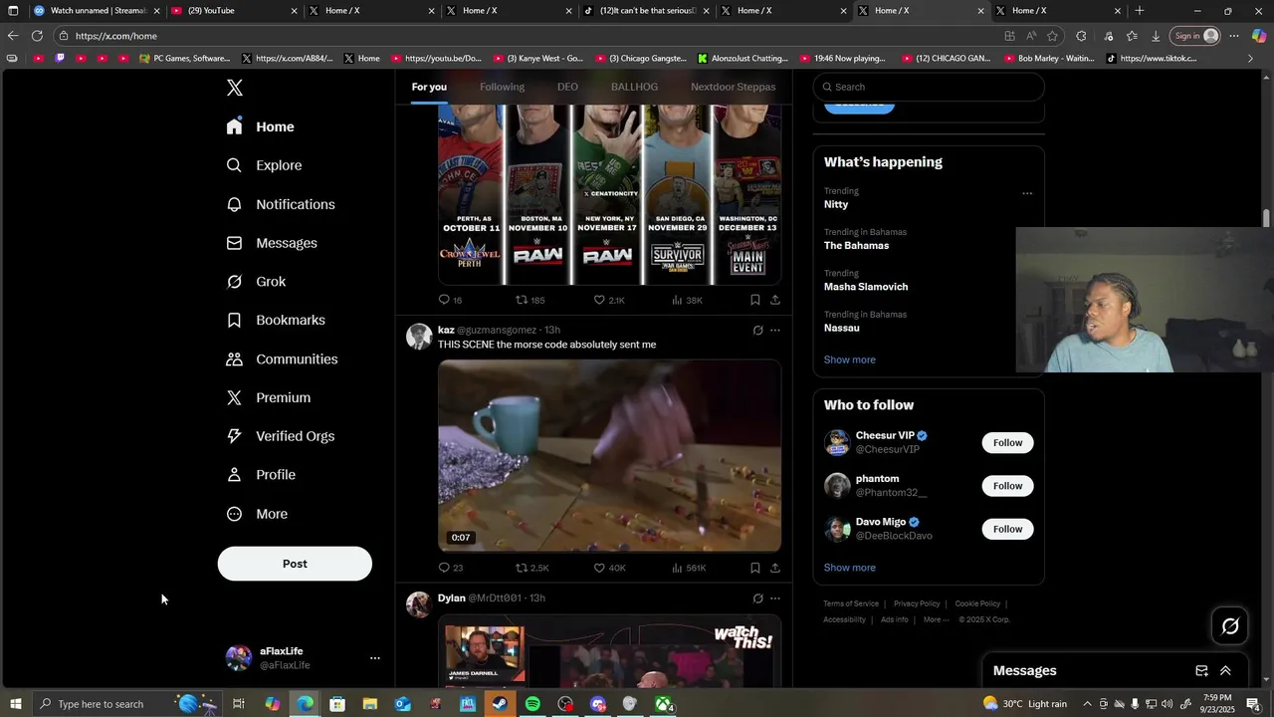Open Masha Slamovich trending topic
This screenshot has height=717, width=1274.
tap(866, 287)
